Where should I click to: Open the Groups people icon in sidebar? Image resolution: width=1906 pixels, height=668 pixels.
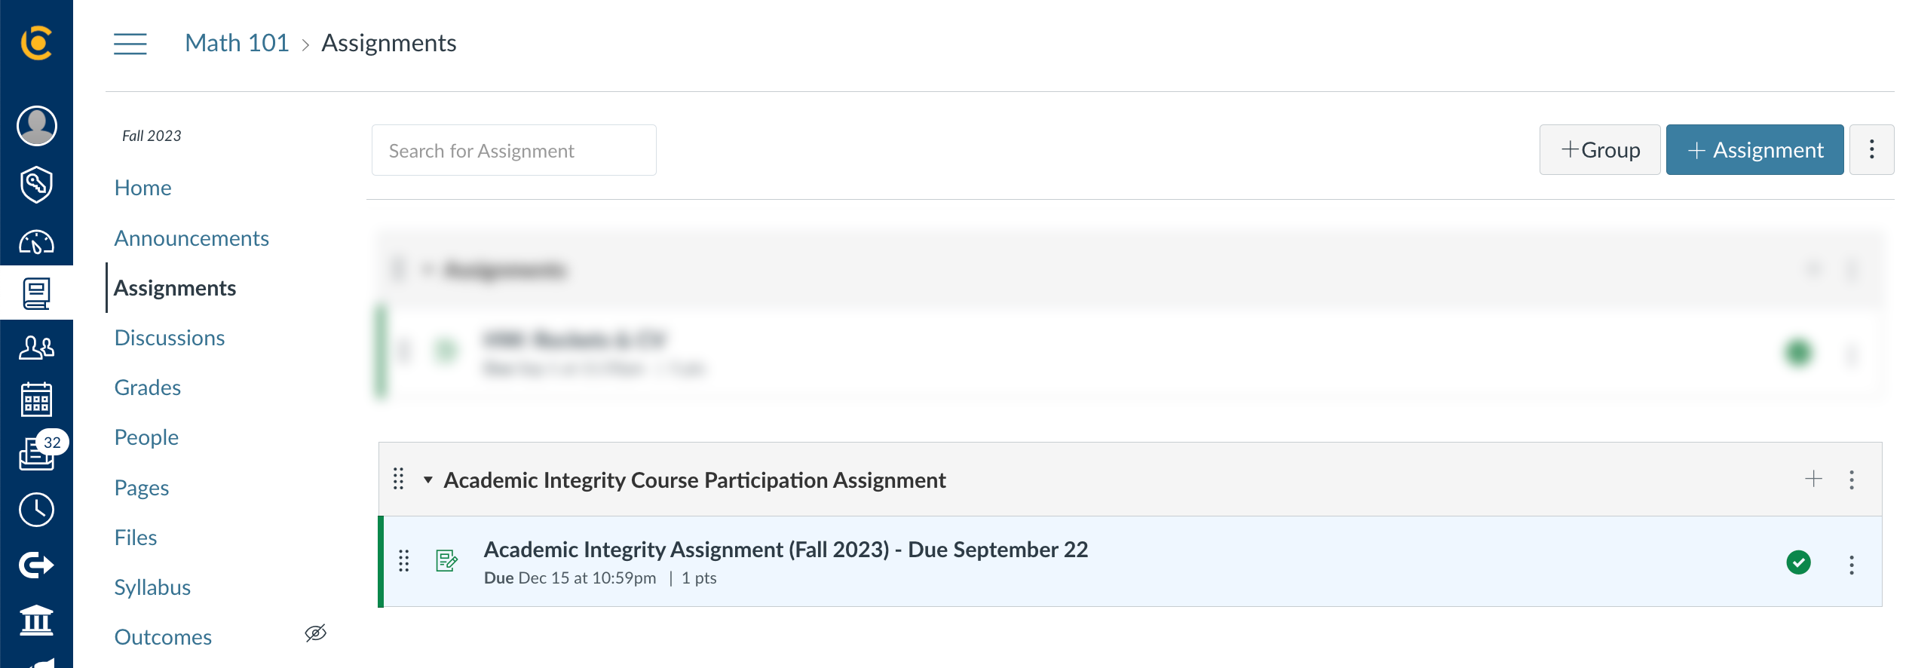36,348
